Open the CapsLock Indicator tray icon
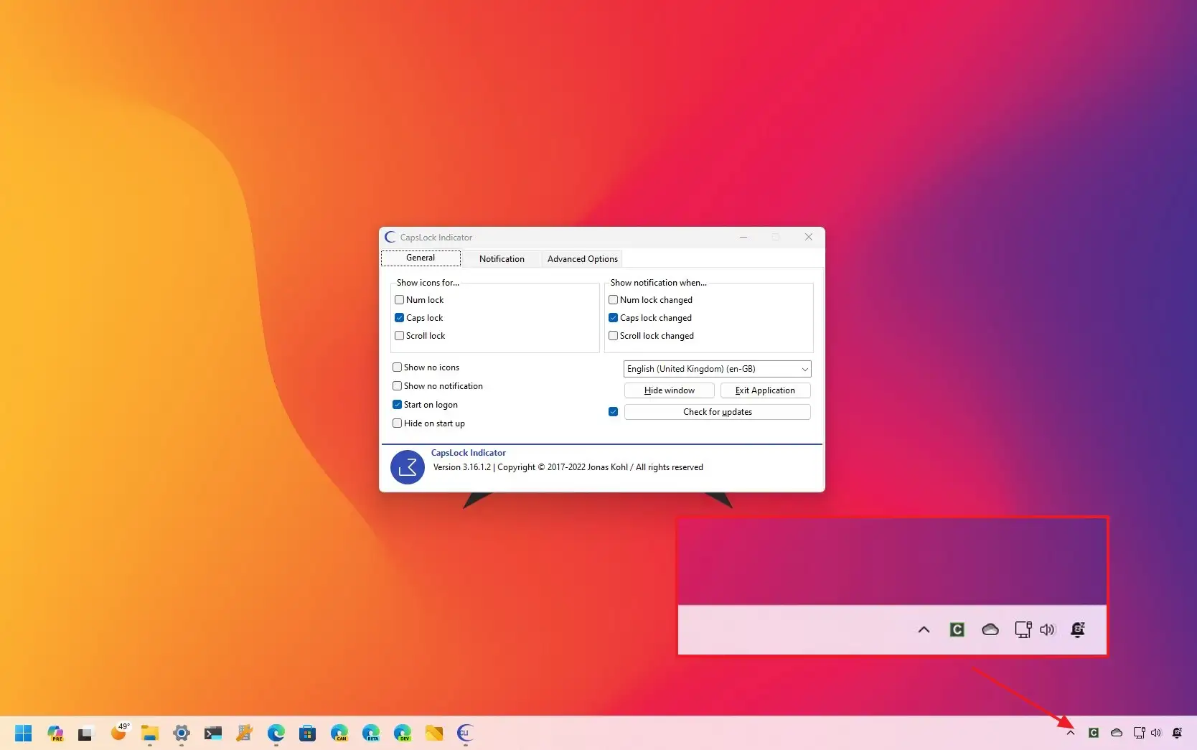 click(1094, 733)
